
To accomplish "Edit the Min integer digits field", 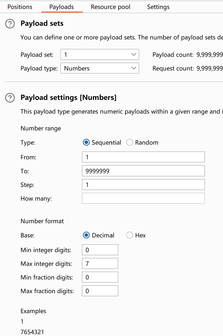I will point(100,250).
